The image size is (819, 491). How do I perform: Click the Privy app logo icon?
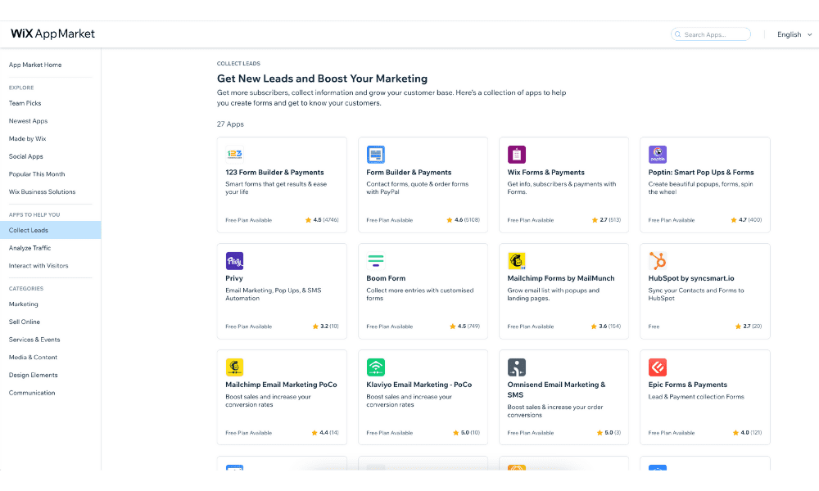[234, 261]
